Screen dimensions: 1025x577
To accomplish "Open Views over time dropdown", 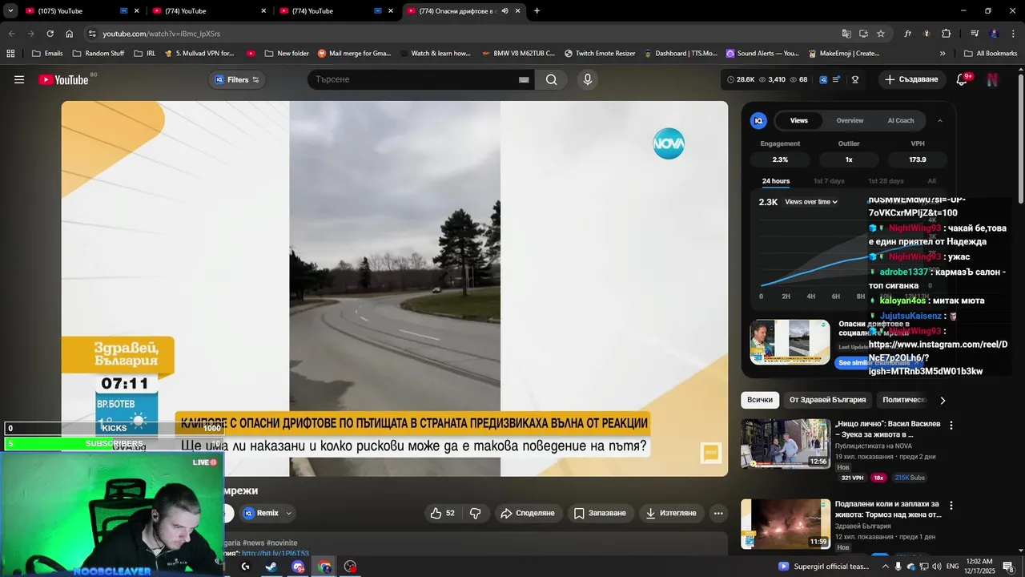I will pyautogui.click(x=811, y=202).
